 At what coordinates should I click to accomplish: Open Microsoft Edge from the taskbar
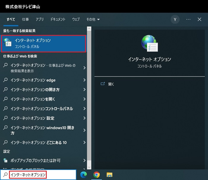pos(83,175)
